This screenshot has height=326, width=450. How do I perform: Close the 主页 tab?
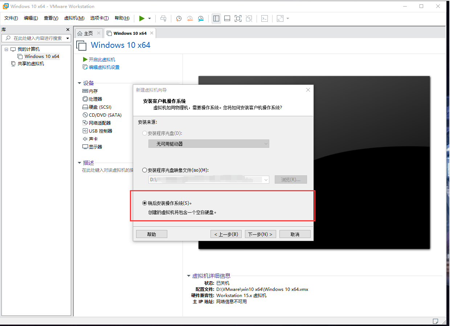click(x=98, y=33)
